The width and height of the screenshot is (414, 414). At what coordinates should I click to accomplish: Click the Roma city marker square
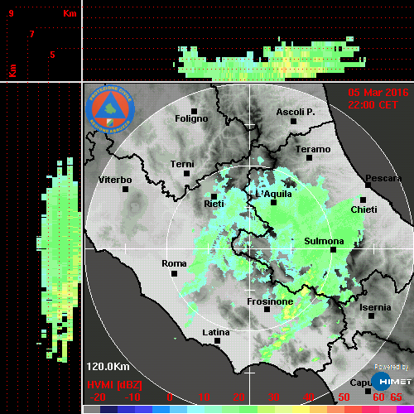[174, 274]
